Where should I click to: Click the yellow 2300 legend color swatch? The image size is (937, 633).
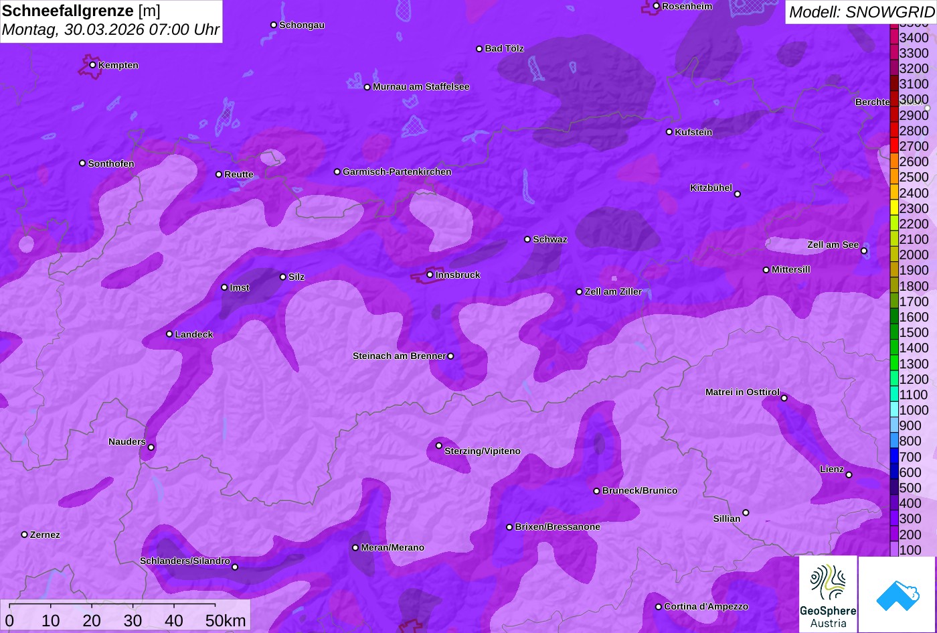(893, 208)
